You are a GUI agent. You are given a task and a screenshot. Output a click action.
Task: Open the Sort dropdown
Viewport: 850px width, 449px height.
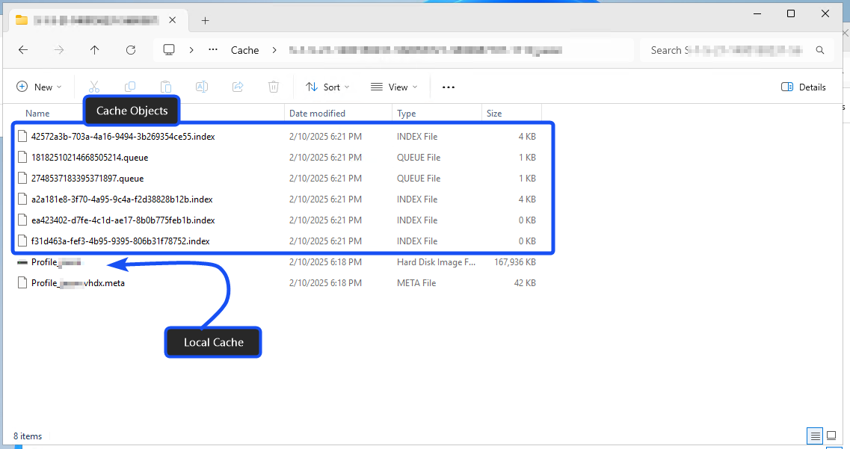pyautogui.click(x=327, y=87)
